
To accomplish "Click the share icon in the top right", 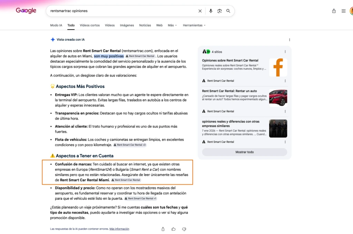I will (334, 11).
